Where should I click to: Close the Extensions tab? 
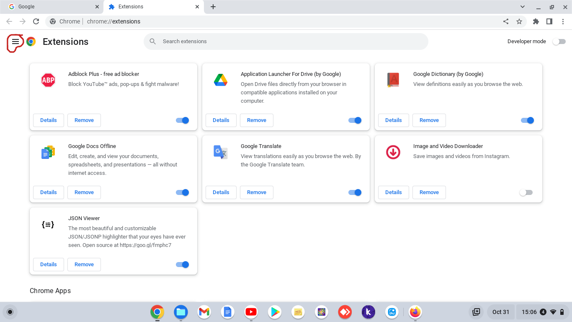click(x=197, y=7)
